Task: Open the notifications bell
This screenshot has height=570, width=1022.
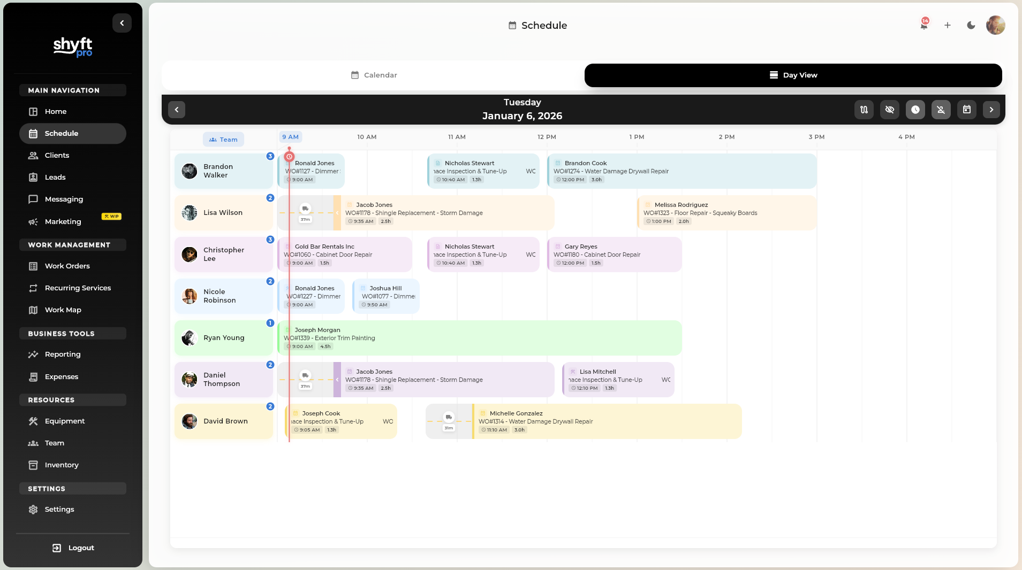Action: pos(922,25)
